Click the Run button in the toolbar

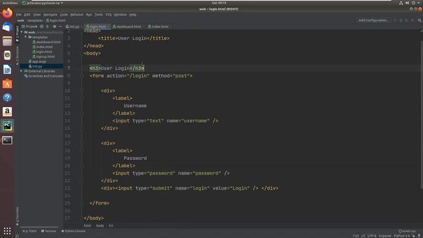[395, 20]
